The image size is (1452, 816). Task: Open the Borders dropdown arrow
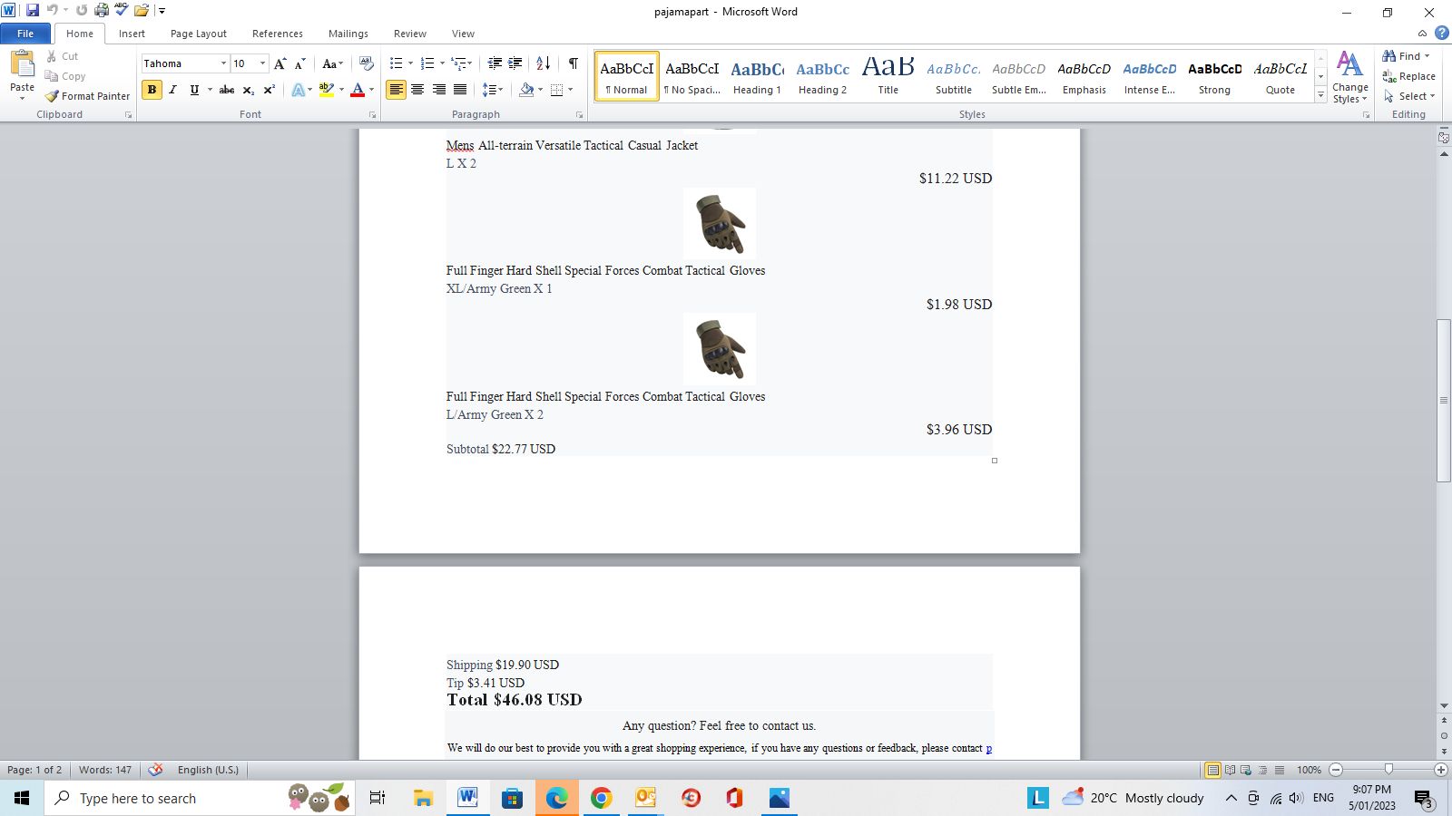tap(570, 90)
